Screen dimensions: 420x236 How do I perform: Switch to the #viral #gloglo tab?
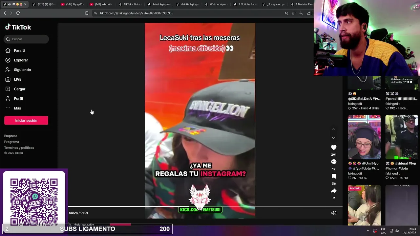coord(159,4)
